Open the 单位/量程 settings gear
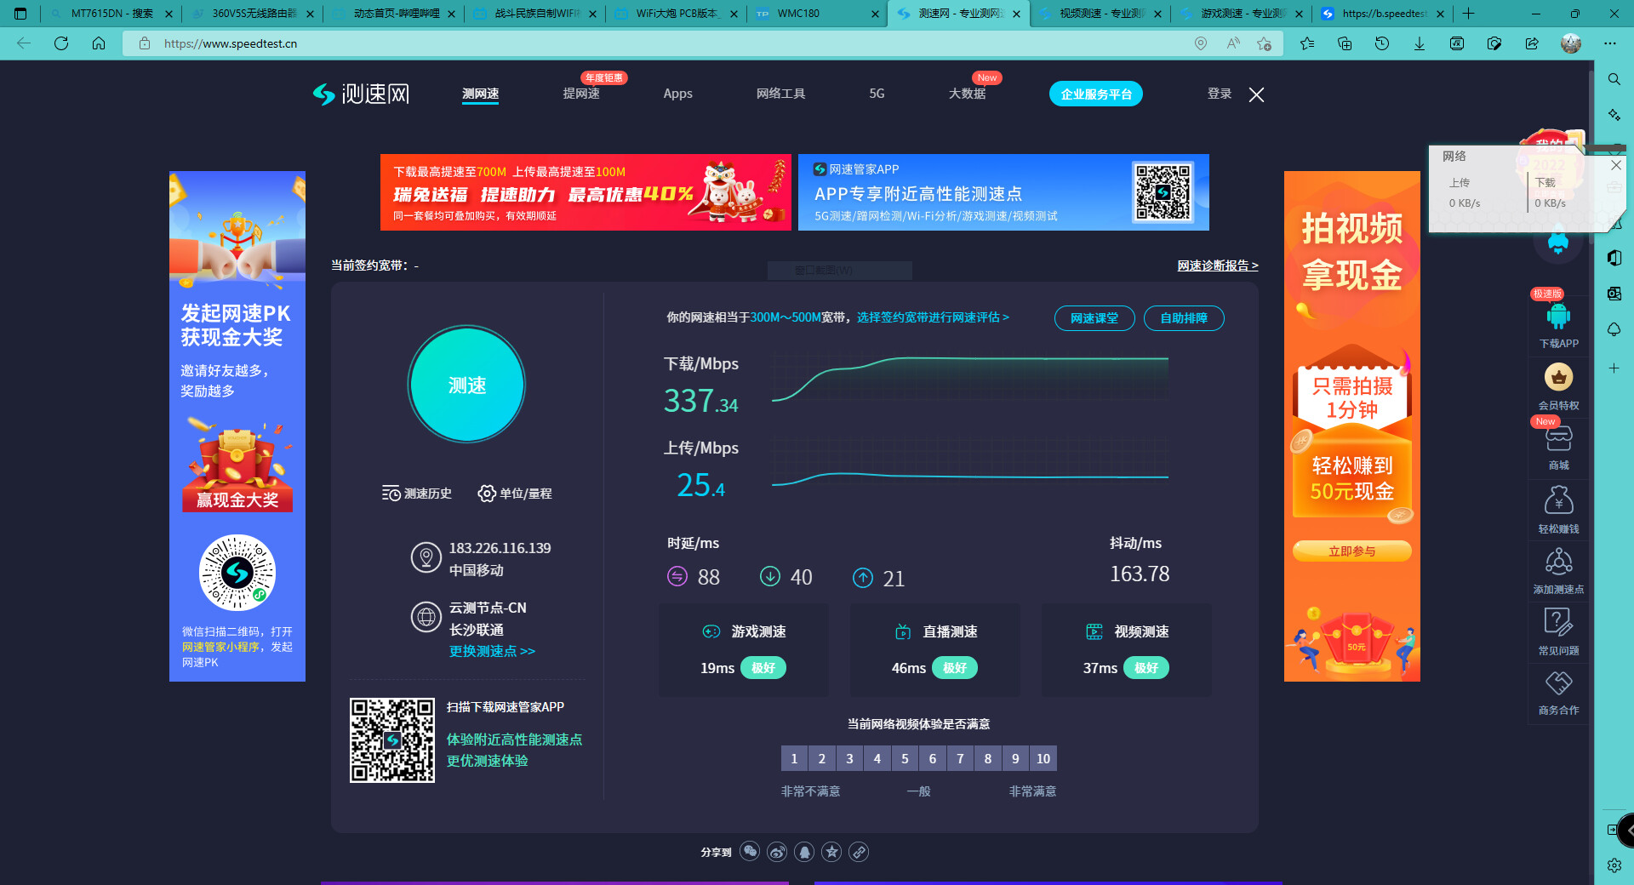 point(514,494)
